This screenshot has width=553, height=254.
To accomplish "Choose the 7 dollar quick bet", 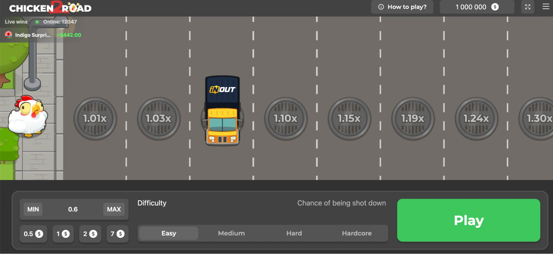I will click(x=117, y=234).
